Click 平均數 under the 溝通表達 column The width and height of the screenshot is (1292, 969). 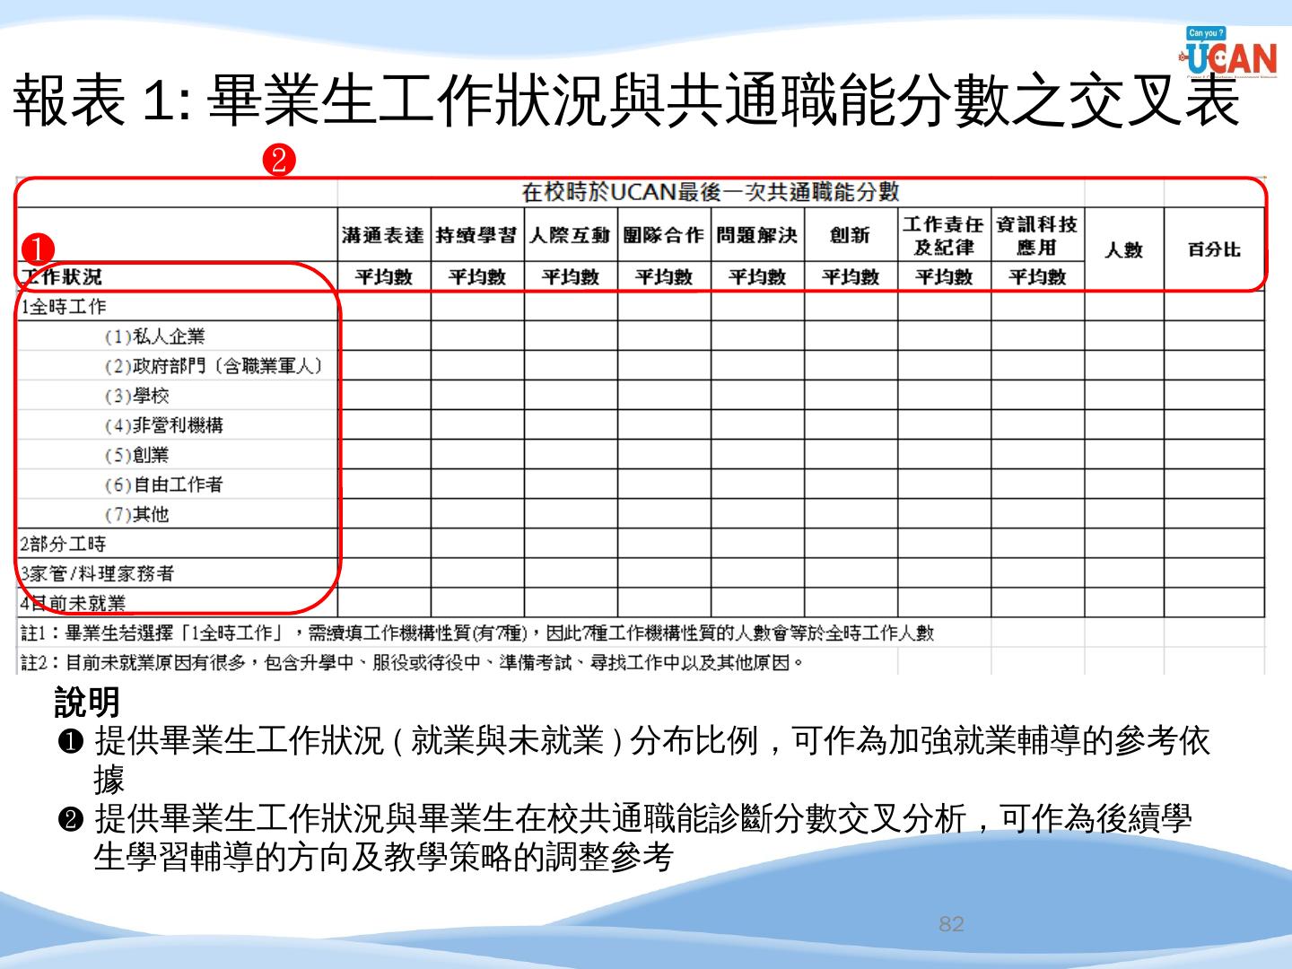pos(384,277)
